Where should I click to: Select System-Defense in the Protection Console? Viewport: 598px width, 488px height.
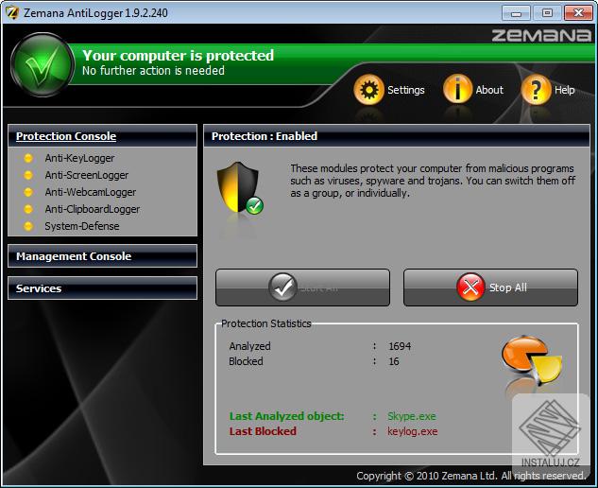(x=82, y=226)
